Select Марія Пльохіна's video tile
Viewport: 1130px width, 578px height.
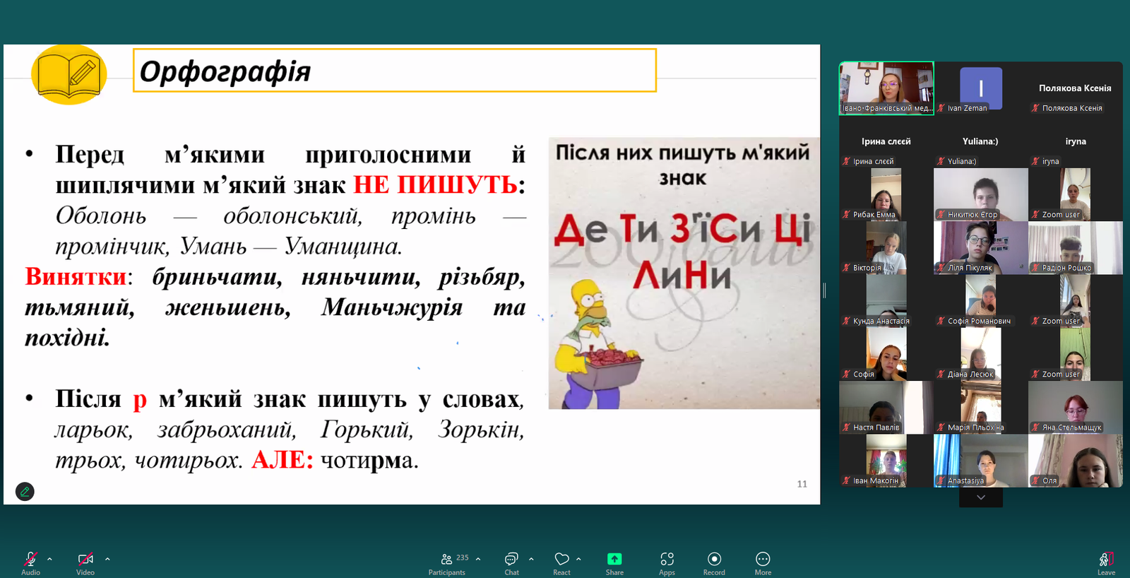[x=981, y=407]
